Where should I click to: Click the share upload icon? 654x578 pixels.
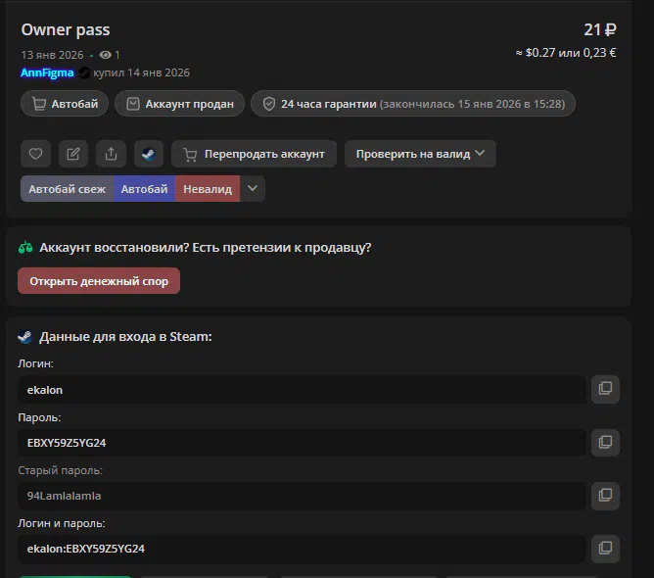coord(111,154)
